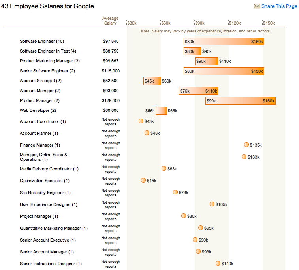Select the Senior Software Engineer (2) row title
The width and height of the screenshot is (299, 270).
pos(47,71)
